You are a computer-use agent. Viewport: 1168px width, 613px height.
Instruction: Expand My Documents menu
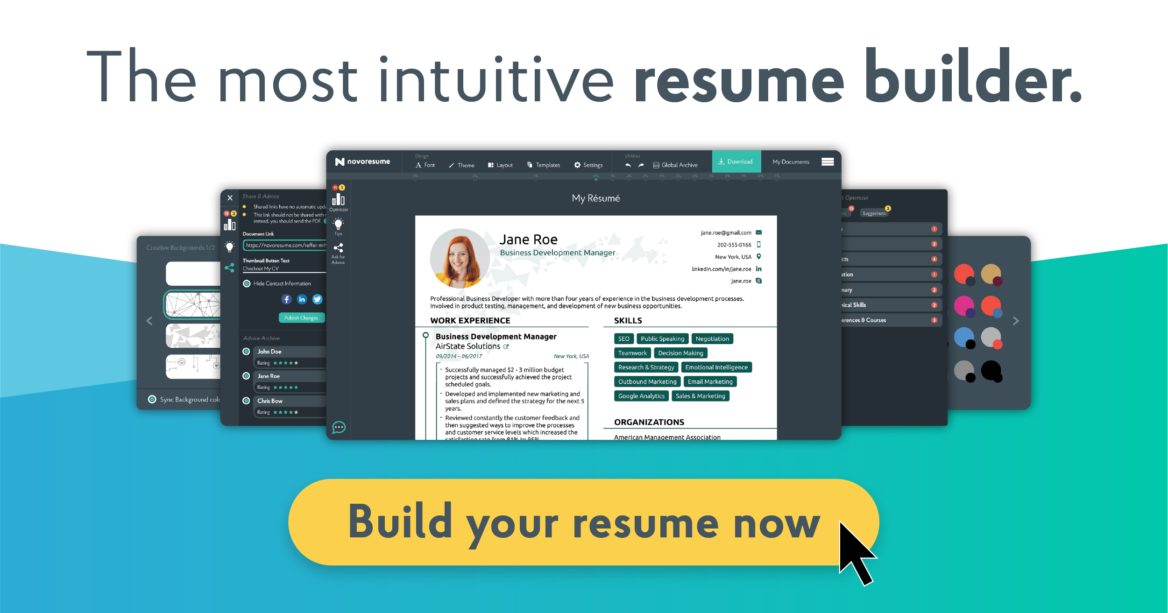click(x=792, y=162)
